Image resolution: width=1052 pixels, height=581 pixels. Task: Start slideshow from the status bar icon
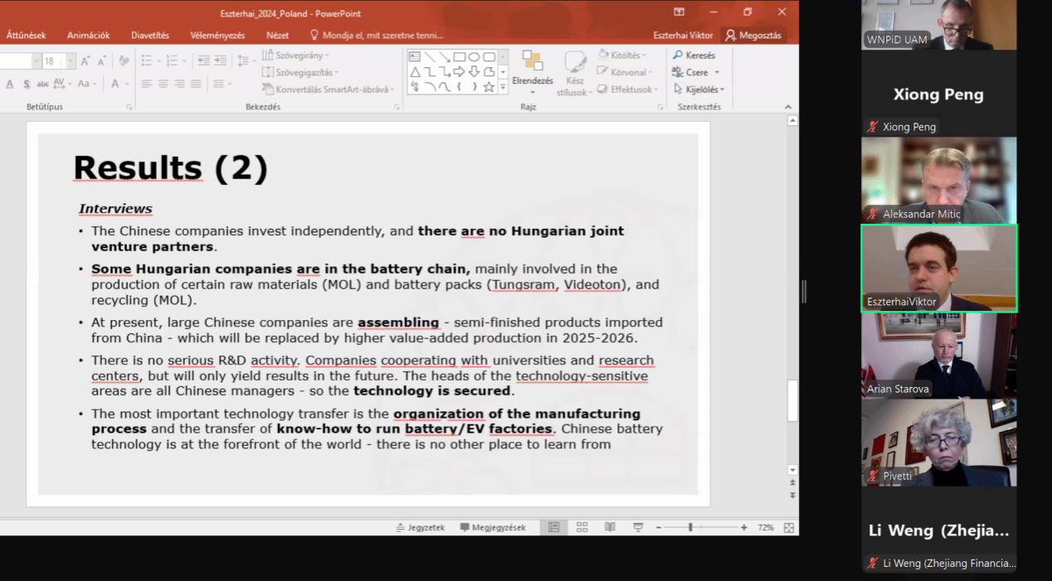coord(638,527)
